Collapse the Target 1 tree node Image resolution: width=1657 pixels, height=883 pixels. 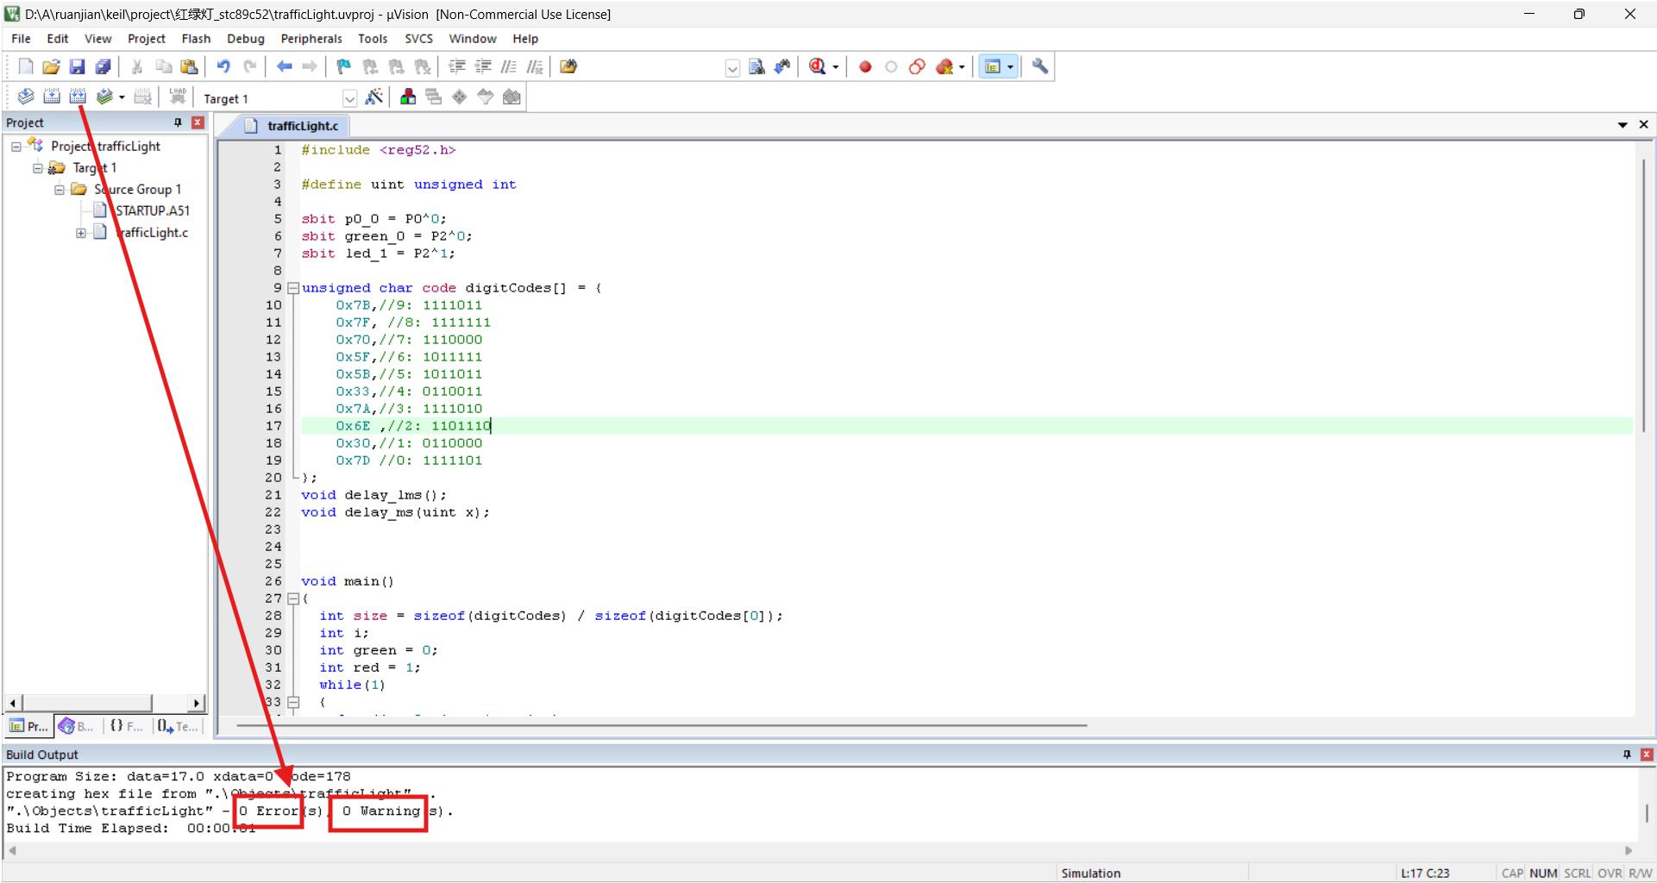(x=37, y=168)
